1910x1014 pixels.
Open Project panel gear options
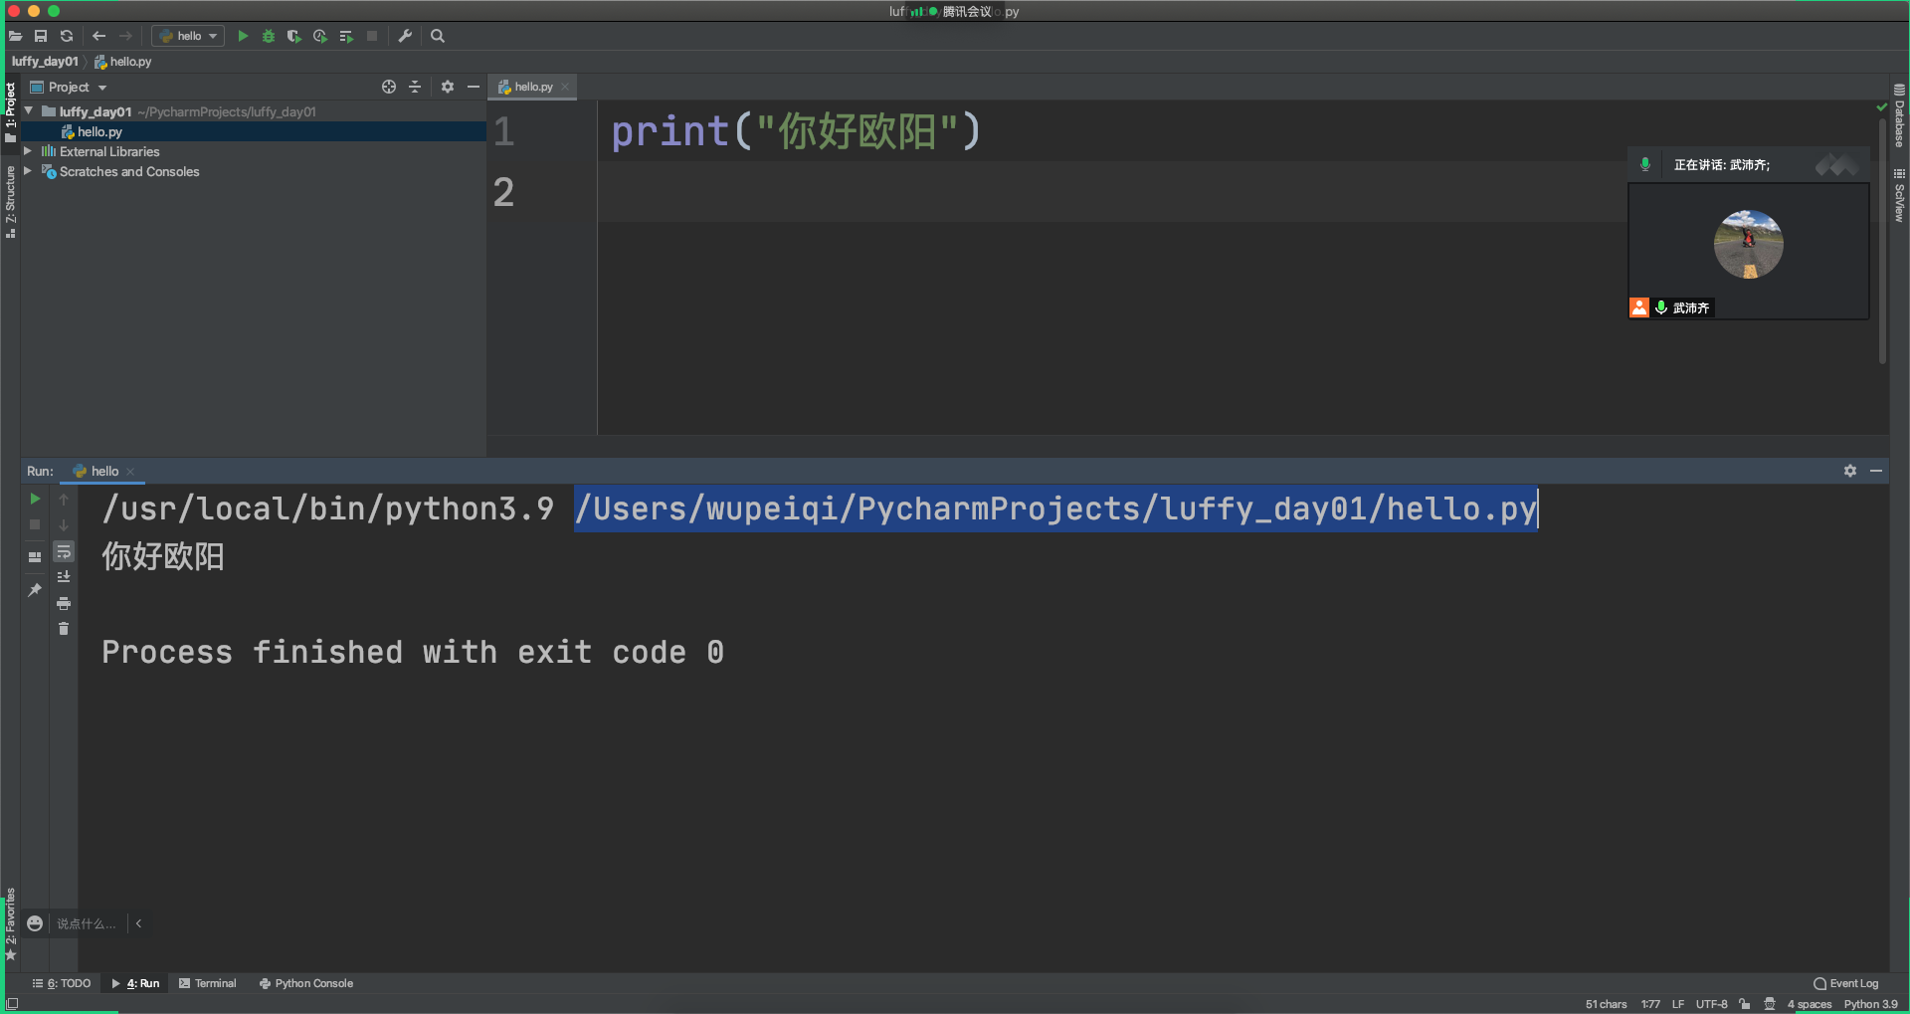(448, 87)
